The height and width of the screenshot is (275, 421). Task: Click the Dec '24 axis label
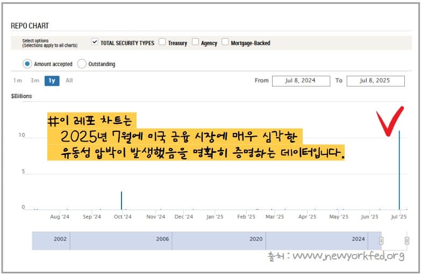point(184,217)
